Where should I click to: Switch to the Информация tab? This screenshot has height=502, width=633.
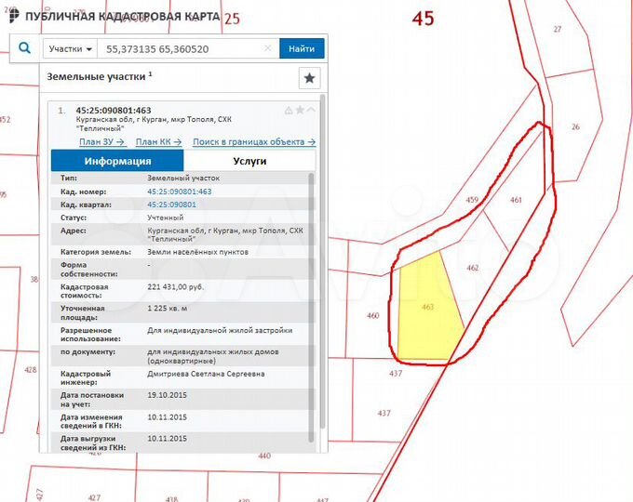click(x=117, y=161)
